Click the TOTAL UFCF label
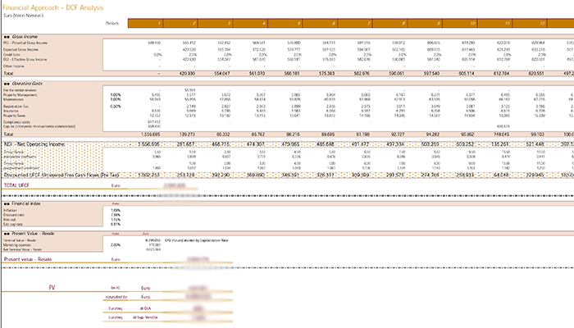 click(x=16, y=185)
